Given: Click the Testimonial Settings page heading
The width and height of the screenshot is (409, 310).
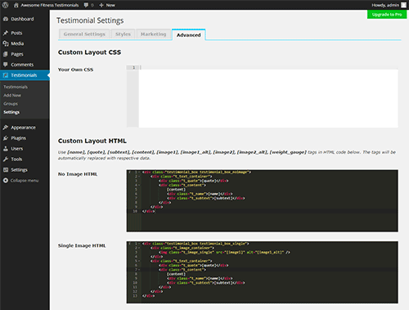Looking at the screenshot, I should coord(90,20).
